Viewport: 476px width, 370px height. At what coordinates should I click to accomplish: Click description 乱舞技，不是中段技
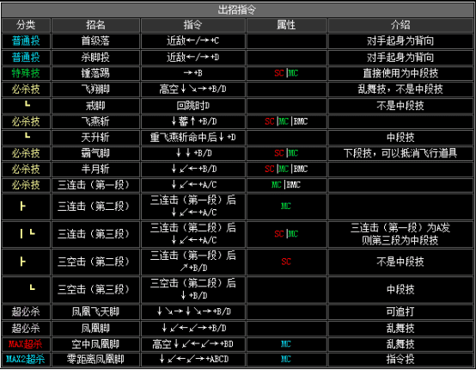(x=400, y=89)
